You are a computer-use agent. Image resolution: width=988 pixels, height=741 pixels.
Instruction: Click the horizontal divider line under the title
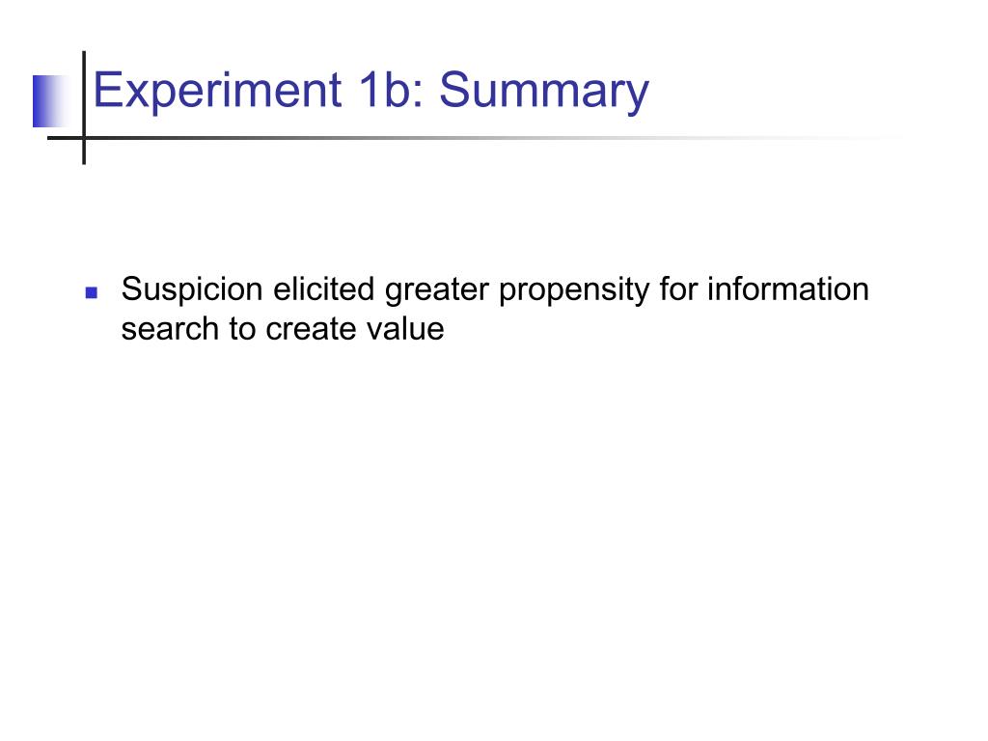(441, 138)
